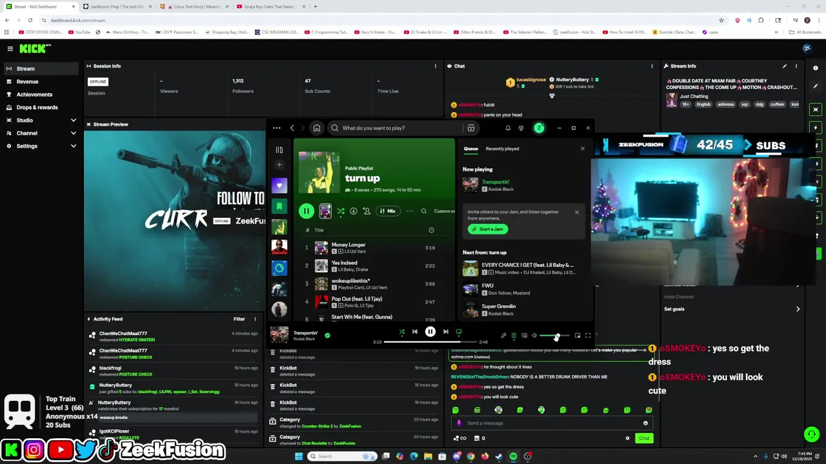Screen dimensions: 826x464
Task: Click the green Chat send button
Action: (x=644, y=438)
